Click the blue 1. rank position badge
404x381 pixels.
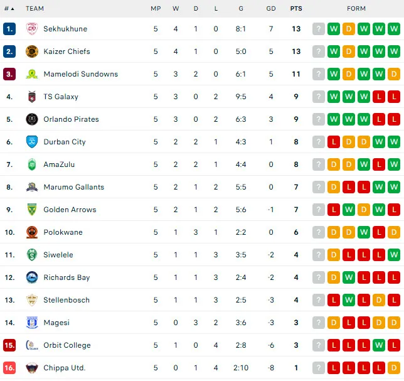[x=9, y=29]
